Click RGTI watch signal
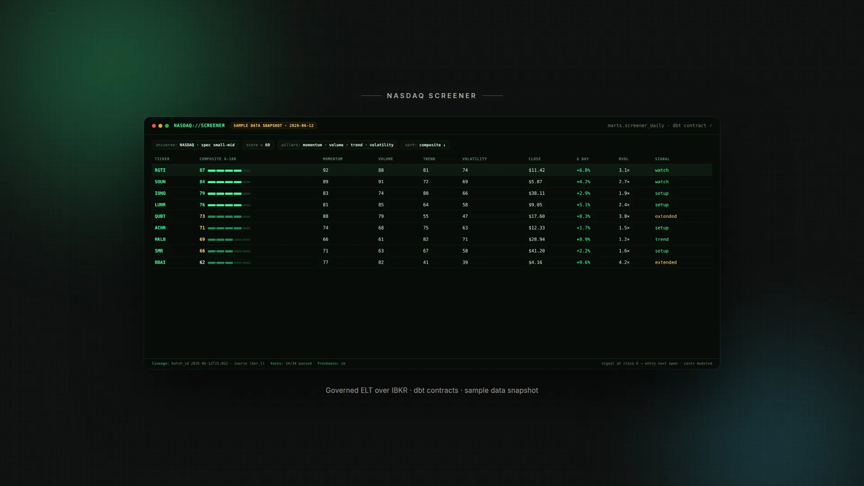Screen dimensions: 864x486 [662, 171]
